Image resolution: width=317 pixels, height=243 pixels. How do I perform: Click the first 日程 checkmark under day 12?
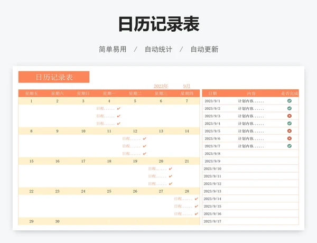point(145,139)
